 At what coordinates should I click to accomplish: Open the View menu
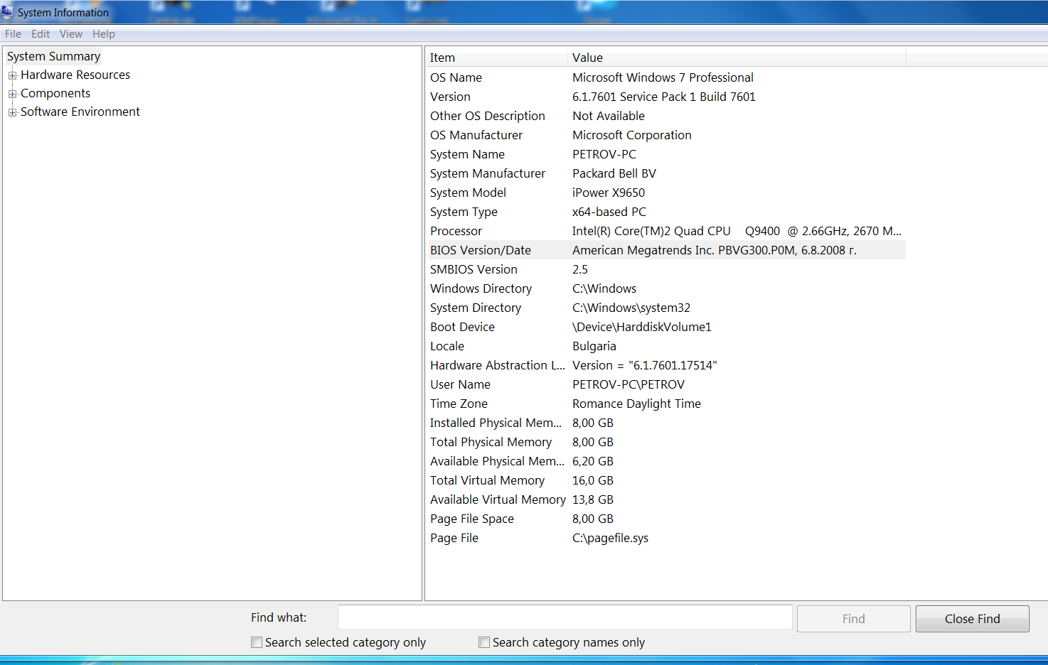71,34
